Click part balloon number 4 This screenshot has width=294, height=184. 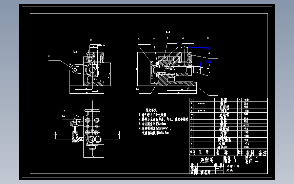209,53
